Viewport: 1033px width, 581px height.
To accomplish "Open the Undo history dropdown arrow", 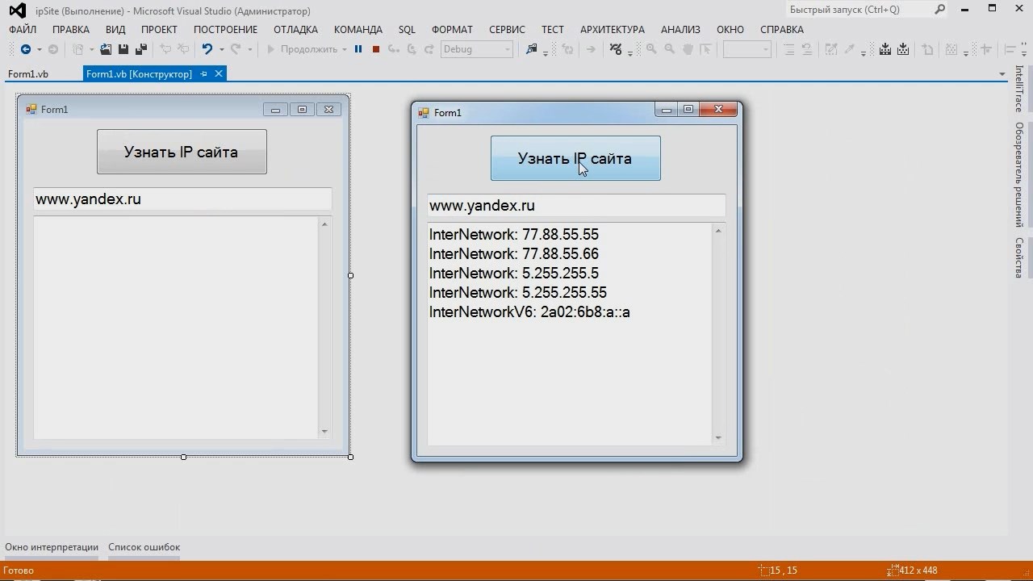I will [x=222, y=50].
